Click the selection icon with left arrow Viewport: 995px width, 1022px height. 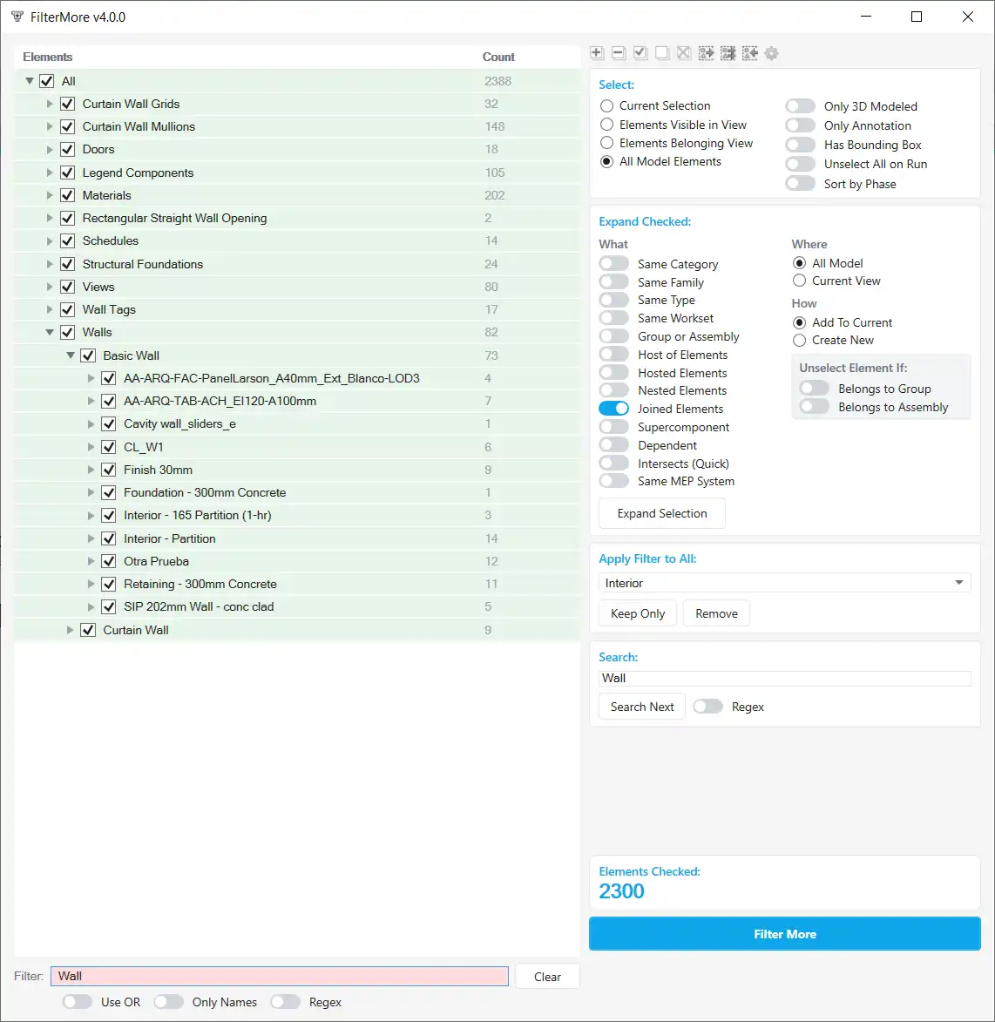coord(749,53)
